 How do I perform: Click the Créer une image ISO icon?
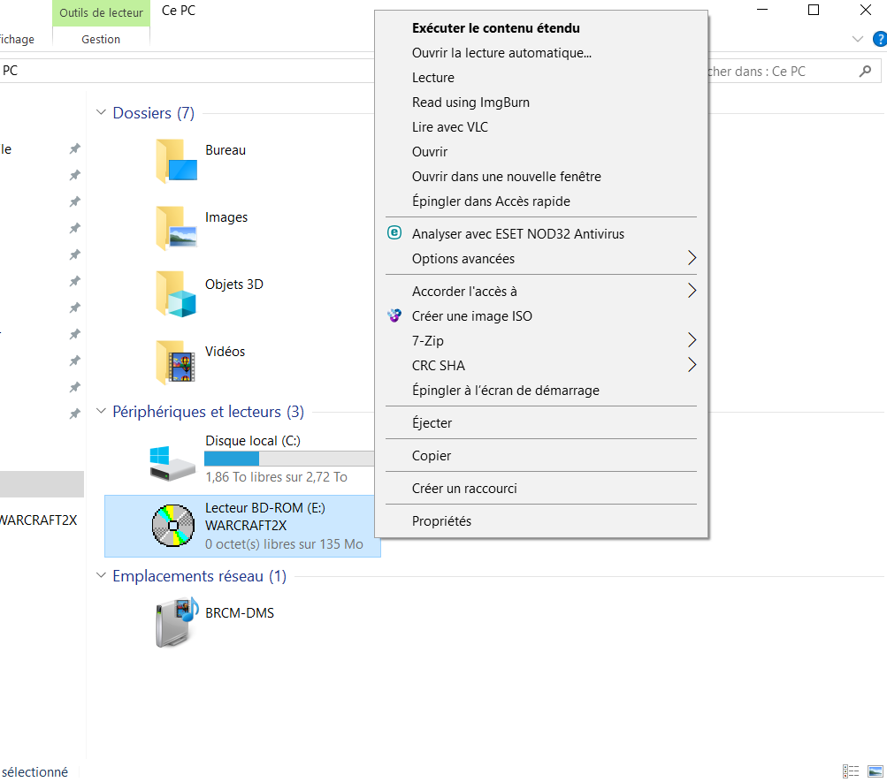394,315
